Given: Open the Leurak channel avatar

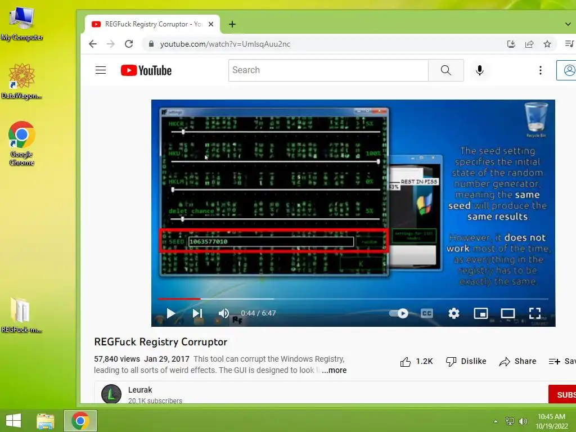Looking at the screenshot, I should tap(111, 394).
